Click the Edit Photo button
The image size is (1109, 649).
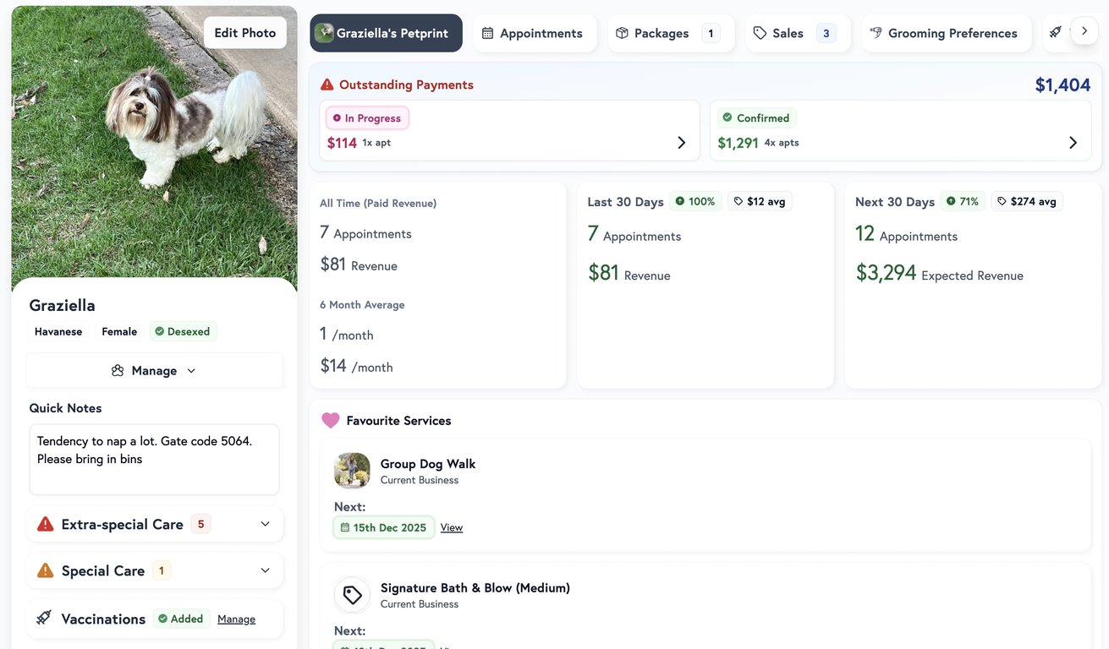pos(244,32)
